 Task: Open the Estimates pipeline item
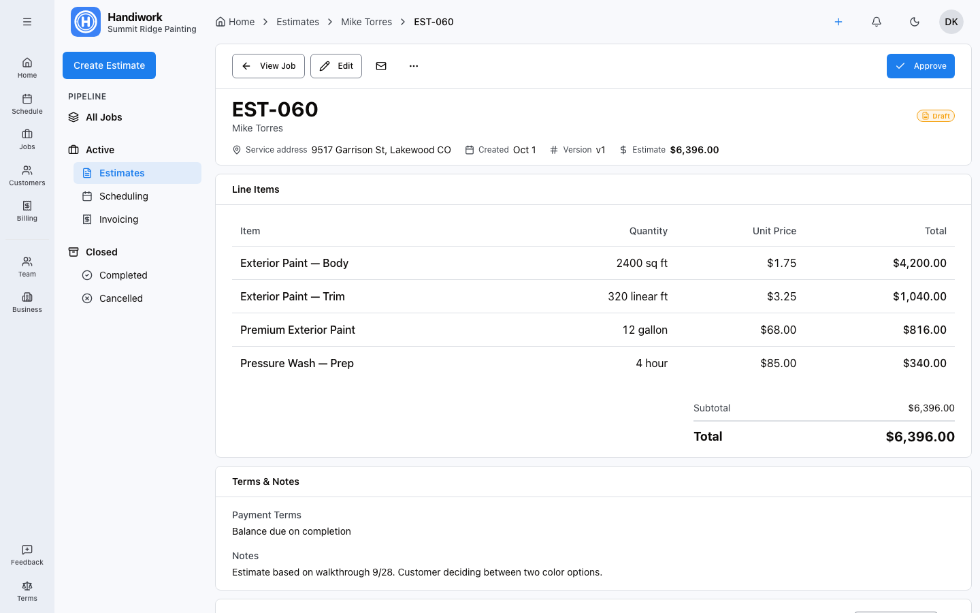point(137,173)
